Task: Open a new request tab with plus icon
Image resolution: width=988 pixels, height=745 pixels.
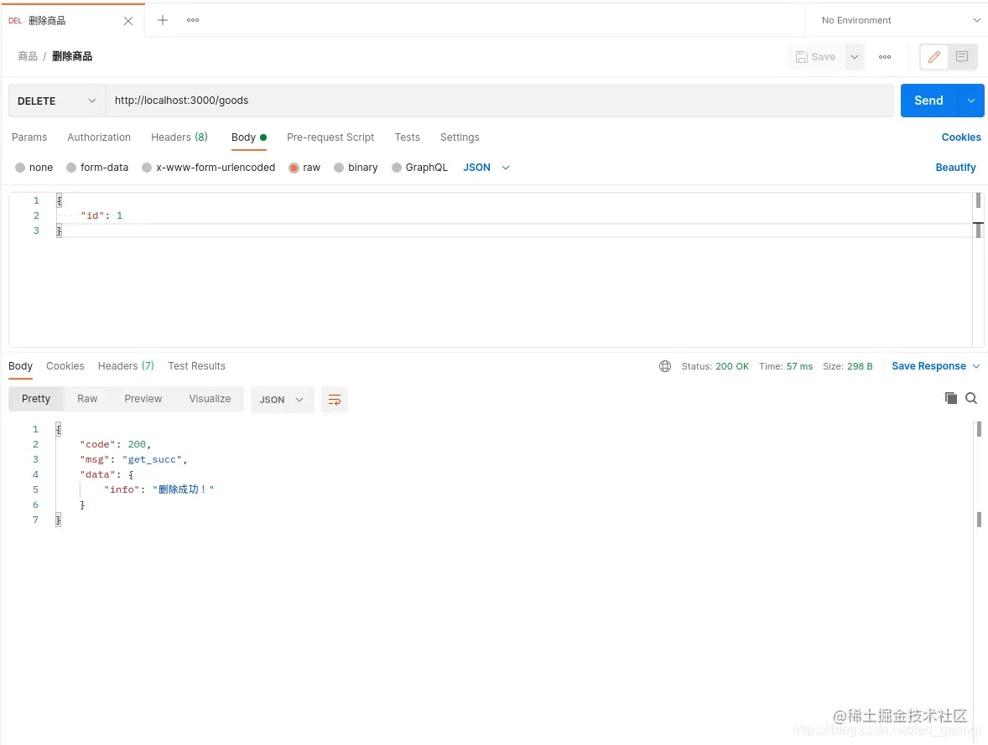Action: click(163, 20)
